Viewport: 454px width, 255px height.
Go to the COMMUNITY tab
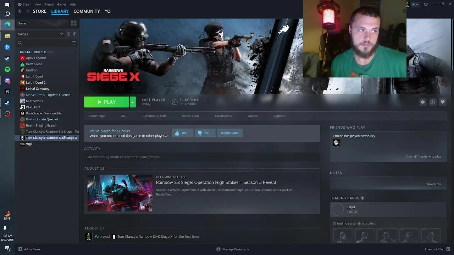pyautogui.click(x=87, y=11)
